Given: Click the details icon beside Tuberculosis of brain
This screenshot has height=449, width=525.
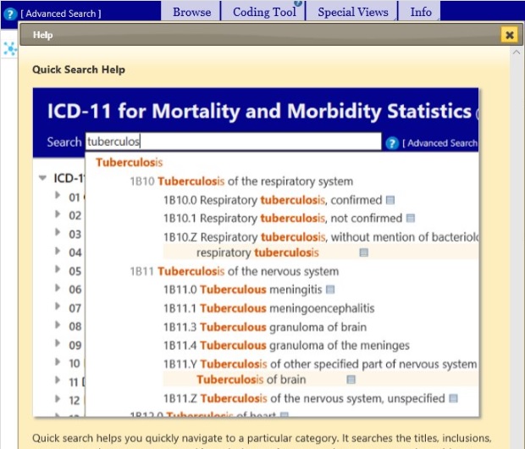Looking at the screenshot, I should (x=351, y=380).
